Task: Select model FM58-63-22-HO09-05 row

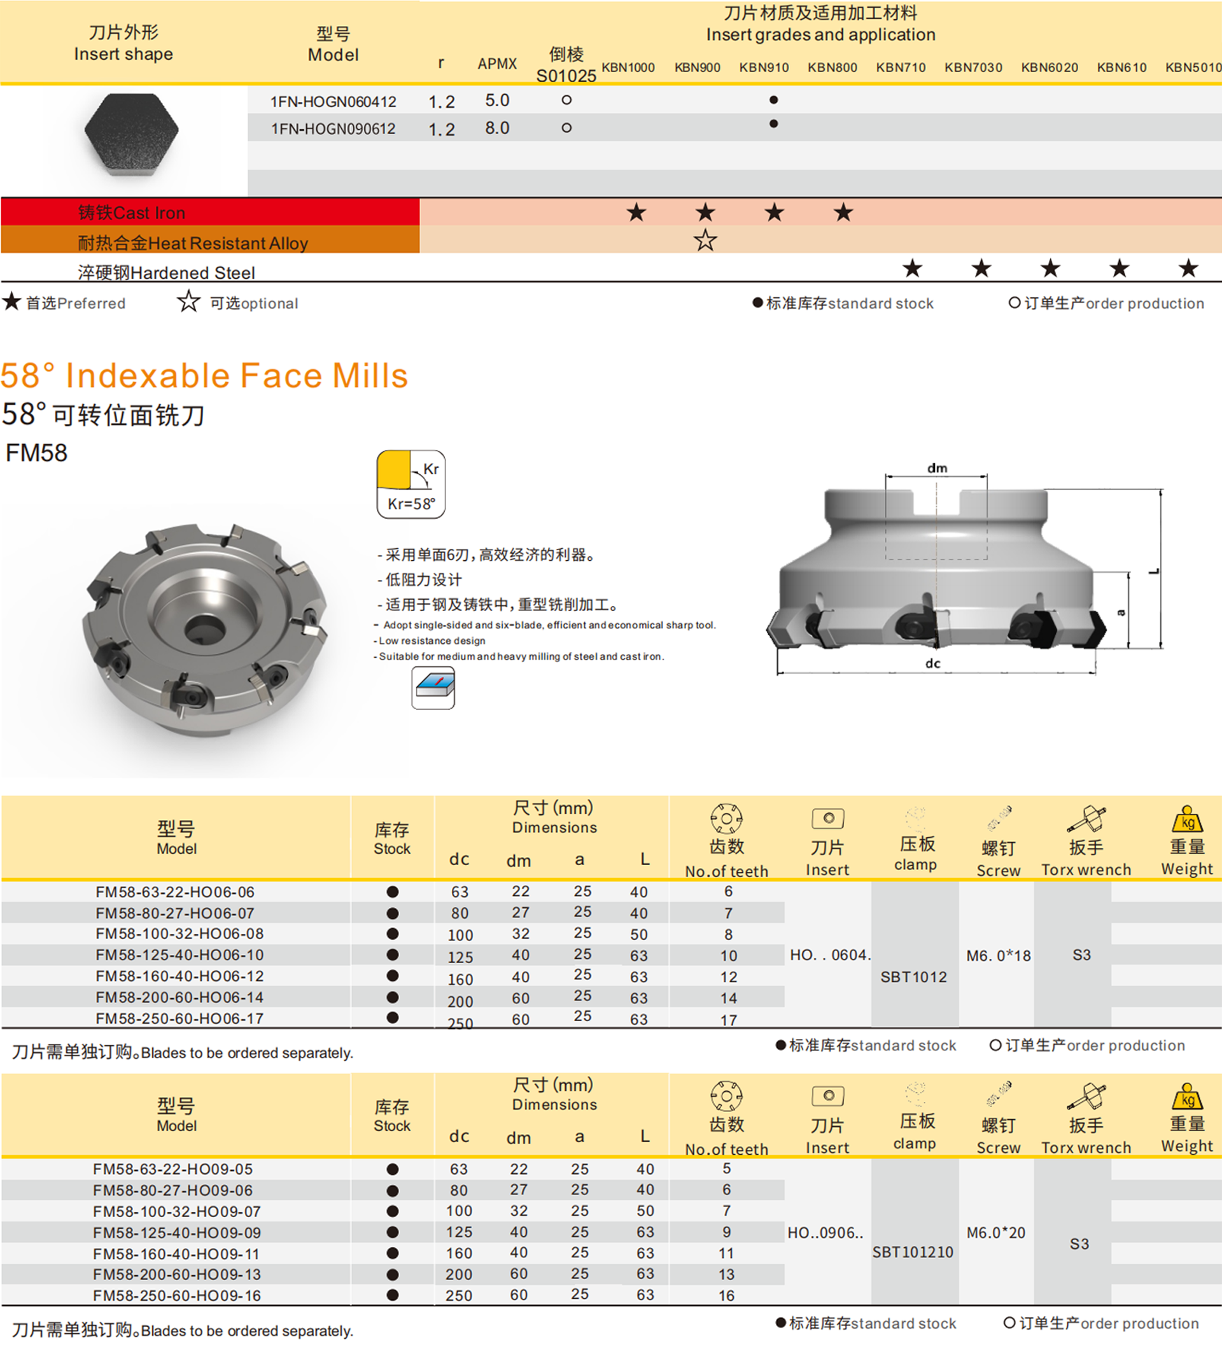Action: [x=172, y=1169]
